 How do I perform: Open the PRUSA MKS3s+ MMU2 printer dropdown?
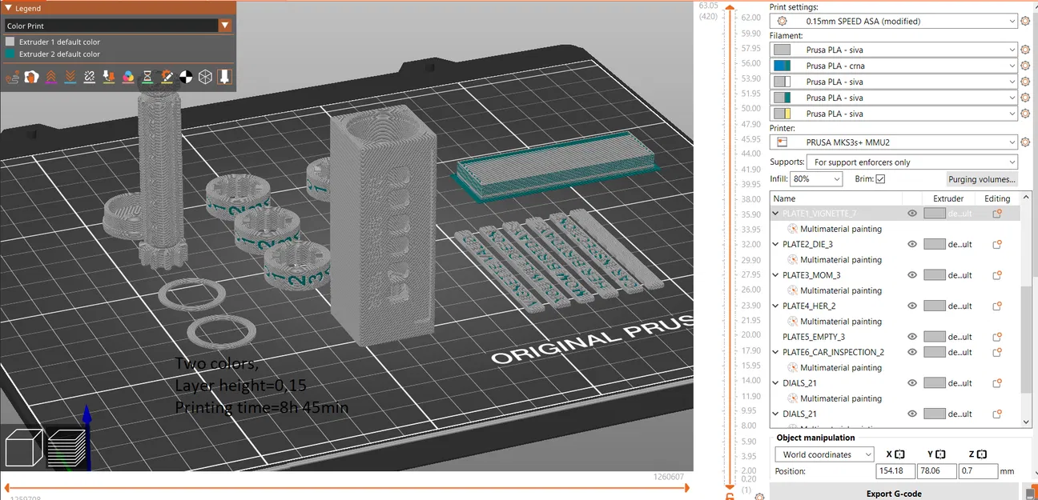893,142
